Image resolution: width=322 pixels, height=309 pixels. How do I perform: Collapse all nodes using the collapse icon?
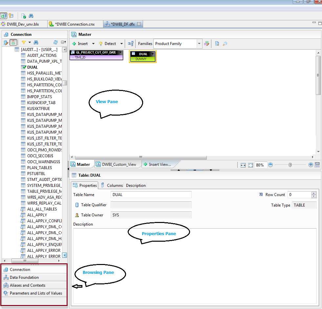coord(63,42)
